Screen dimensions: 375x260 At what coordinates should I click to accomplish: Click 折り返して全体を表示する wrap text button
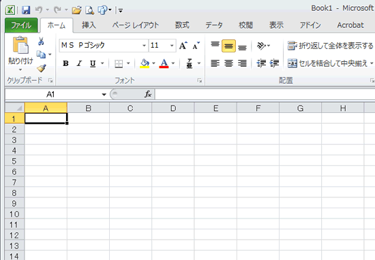tap(331, 46)
